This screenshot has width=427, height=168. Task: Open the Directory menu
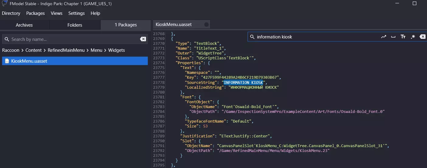tap(11, 13)
